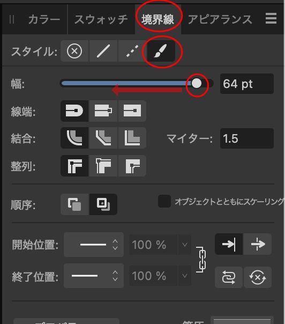Open the panel hamburger menu
The height and width of the screenshot is (324, 285).
coord(271,18)
